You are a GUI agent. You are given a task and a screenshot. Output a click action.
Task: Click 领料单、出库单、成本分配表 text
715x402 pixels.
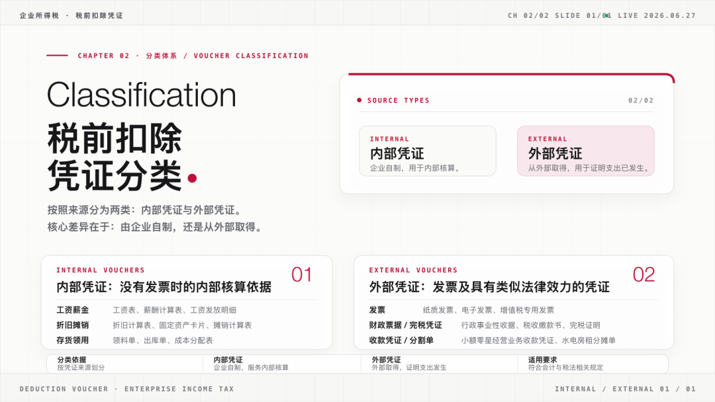(163, 340)
